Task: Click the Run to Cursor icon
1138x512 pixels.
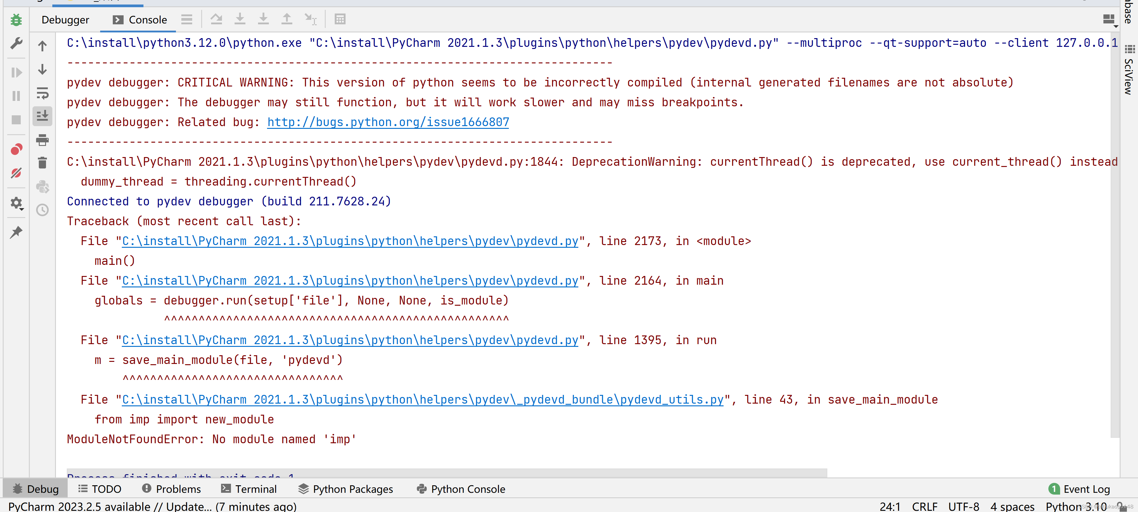Action: click(311, 19)
